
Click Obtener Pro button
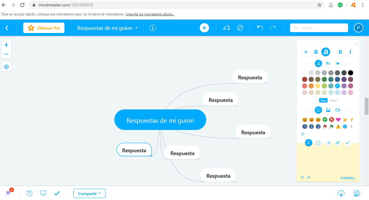coord(44,28)
